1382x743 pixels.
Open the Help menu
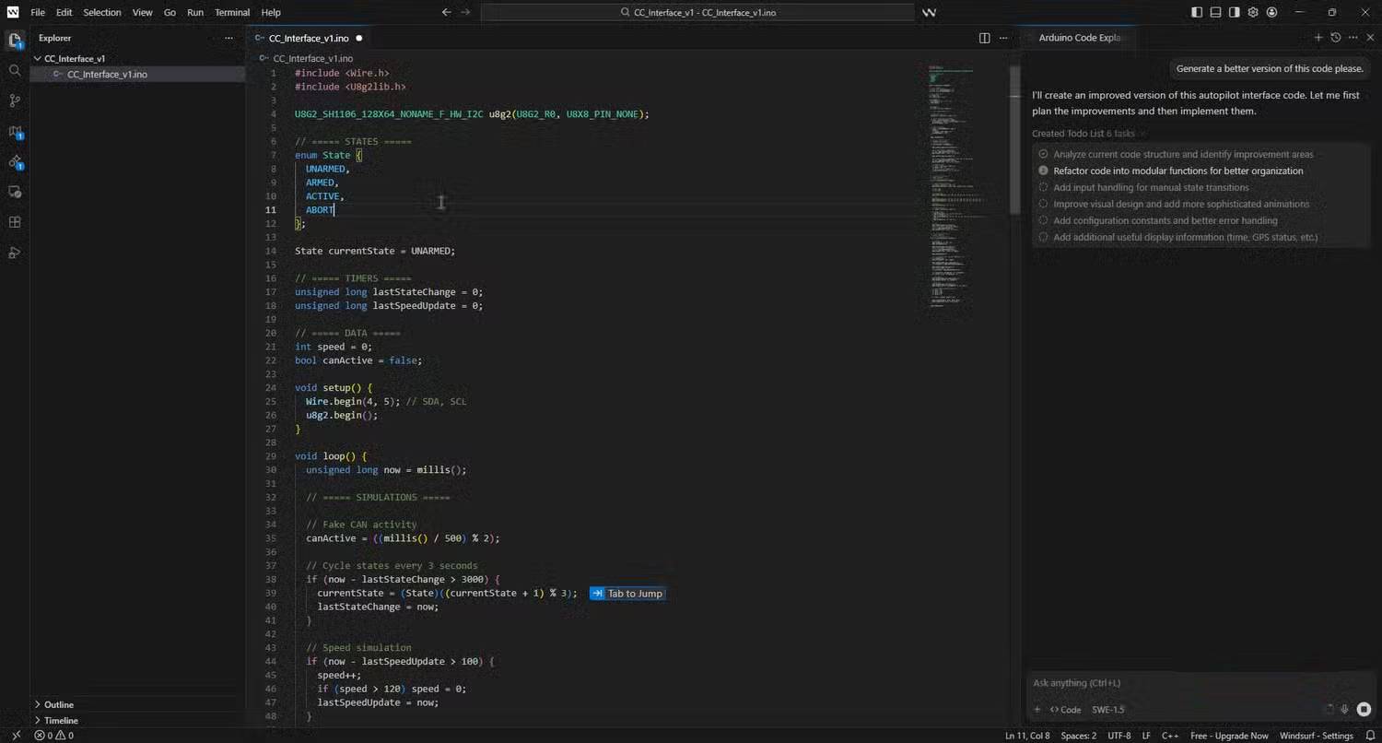coord(271,12)
